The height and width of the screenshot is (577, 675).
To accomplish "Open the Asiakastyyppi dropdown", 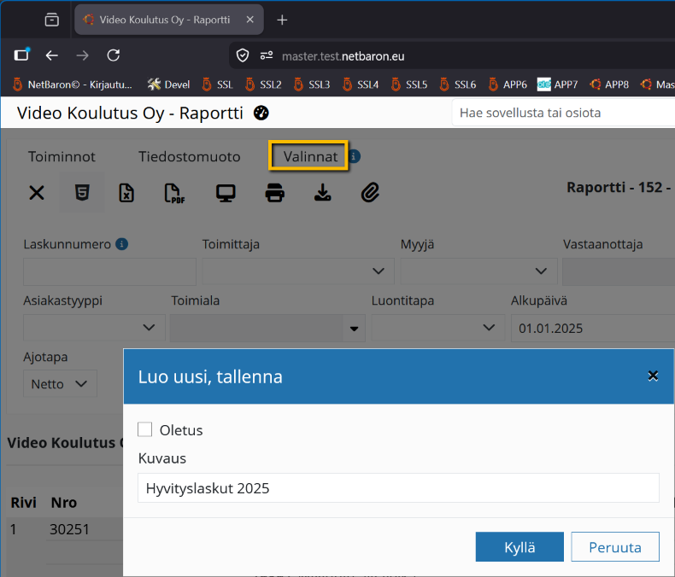I will pyautogui.click(x=94, y=328).
